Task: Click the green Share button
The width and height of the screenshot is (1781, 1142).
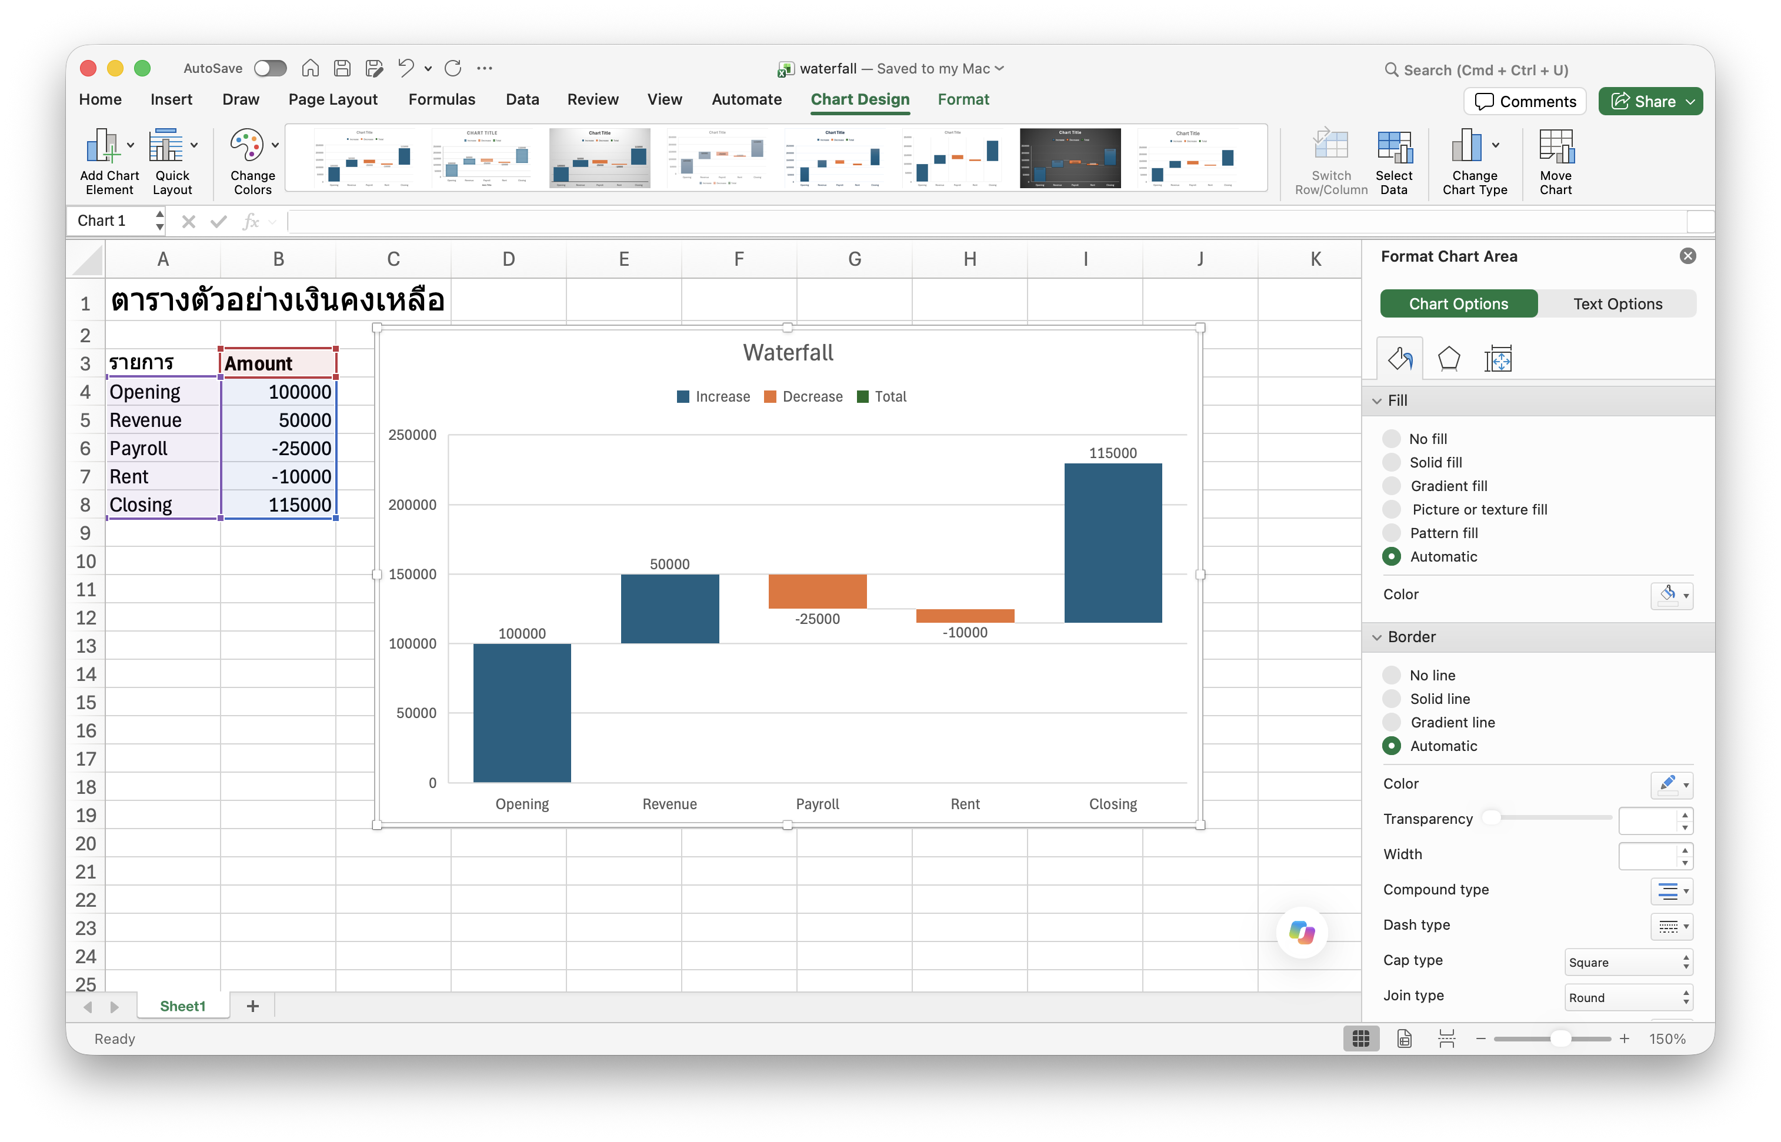Action: pos(1650,102)
